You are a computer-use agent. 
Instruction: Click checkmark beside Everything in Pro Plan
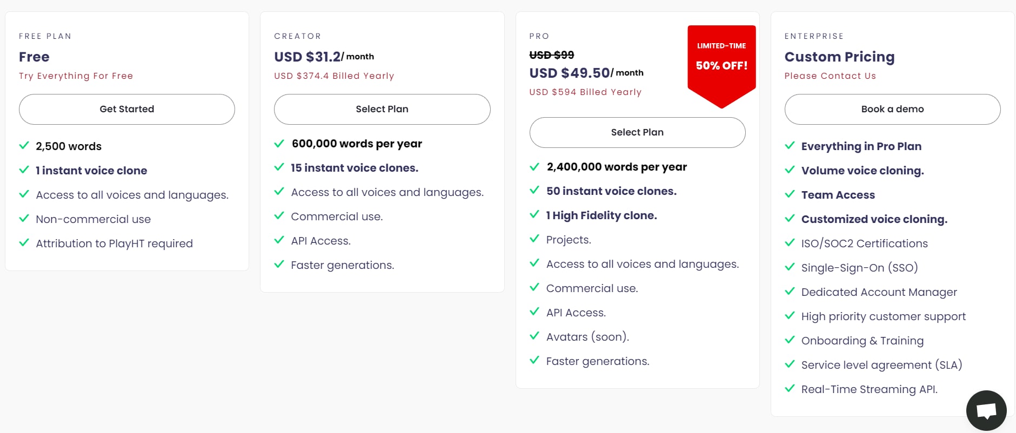point(790,146)
